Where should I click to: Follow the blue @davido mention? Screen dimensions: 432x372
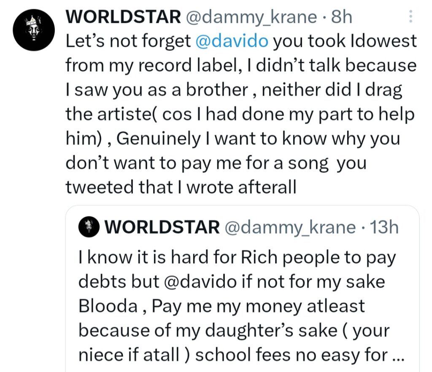(233, 41)
